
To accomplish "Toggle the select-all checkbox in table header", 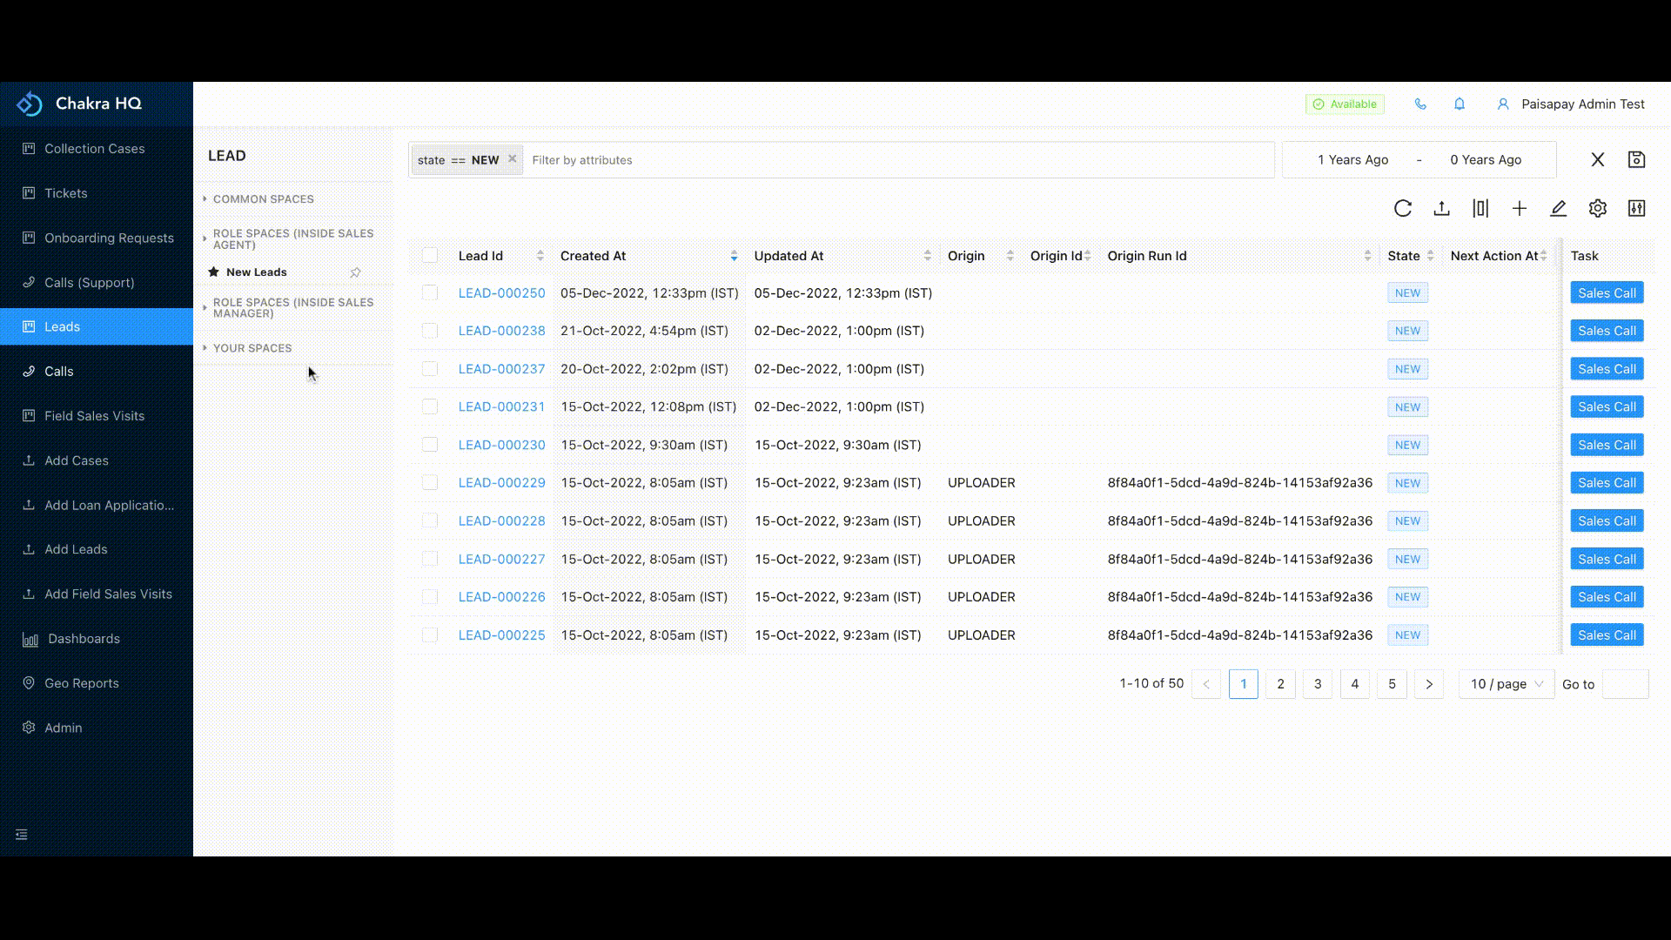I will [x=430, y=256].
